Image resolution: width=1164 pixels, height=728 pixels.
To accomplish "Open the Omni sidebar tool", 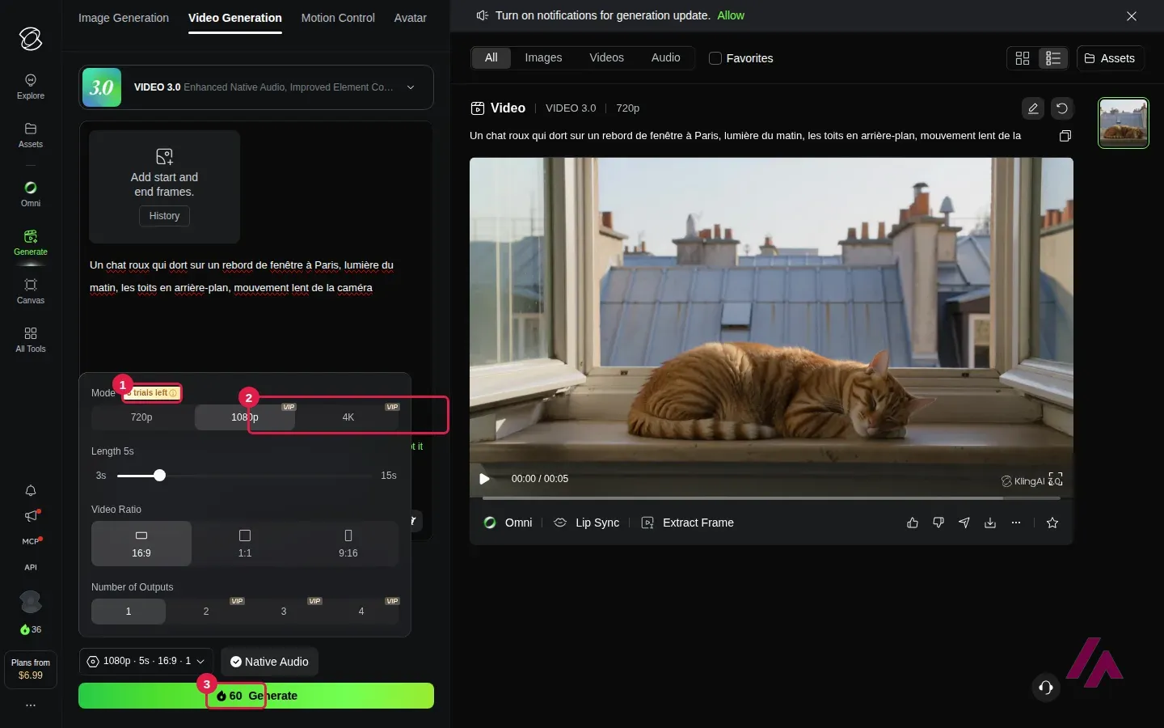I will point(31,194).
